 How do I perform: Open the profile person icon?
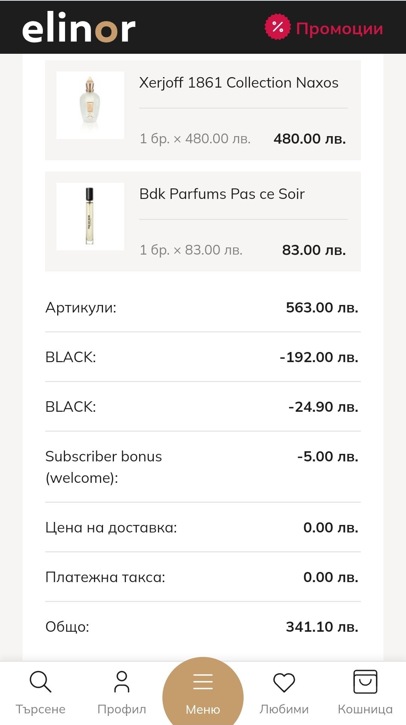(121, 681)
